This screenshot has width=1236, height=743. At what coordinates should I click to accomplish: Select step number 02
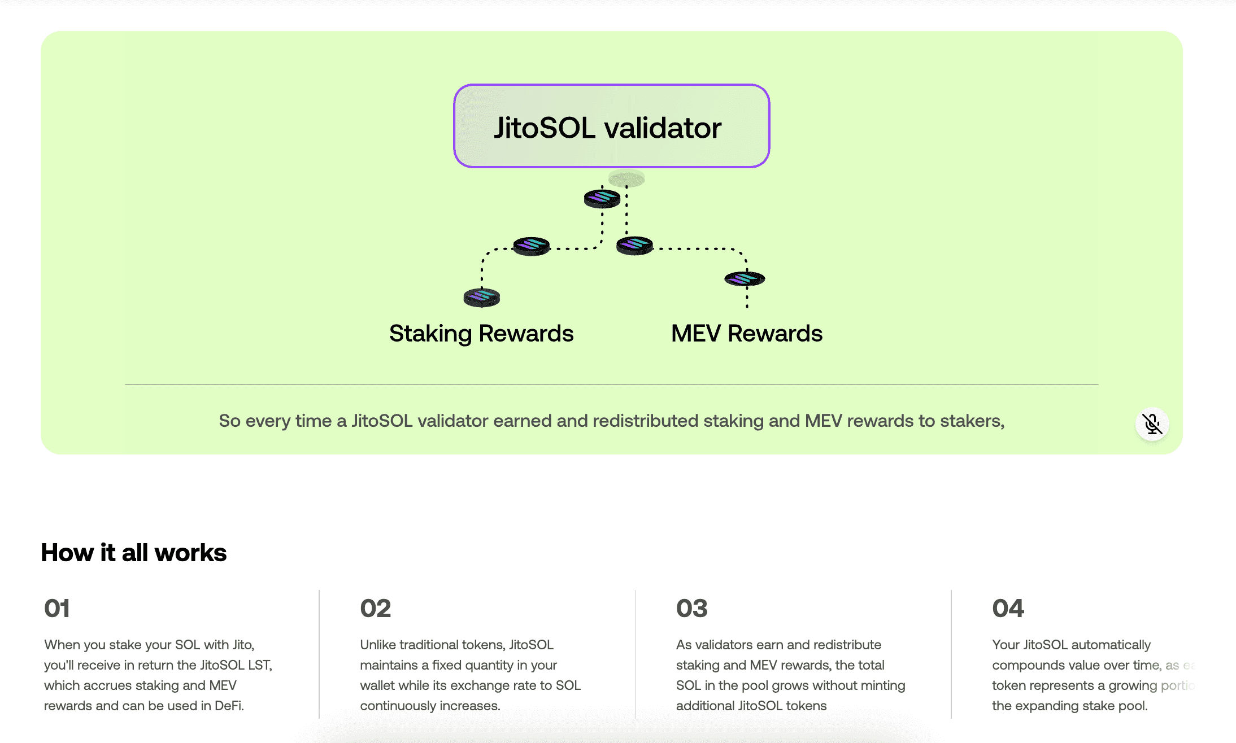click(375, 608)
